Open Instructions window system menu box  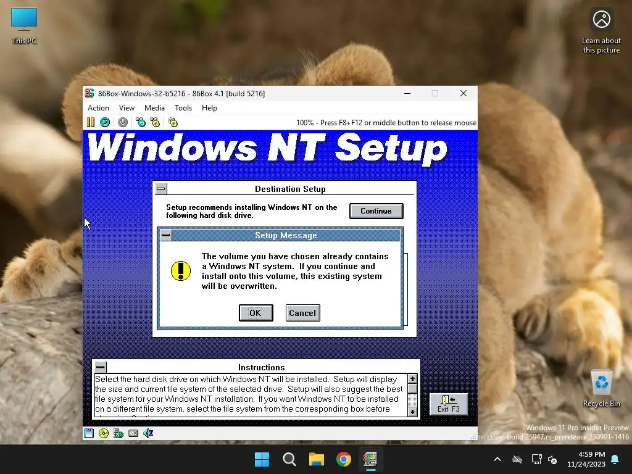pyautogui.click(x=101, y=367)
